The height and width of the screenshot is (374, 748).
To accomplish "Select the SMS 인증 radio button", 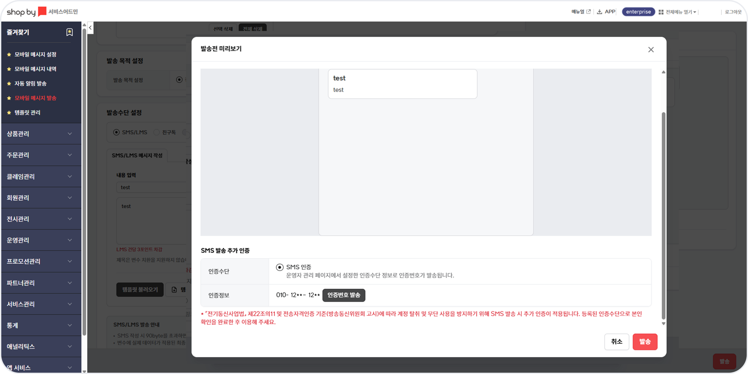I will coord(280,267).
